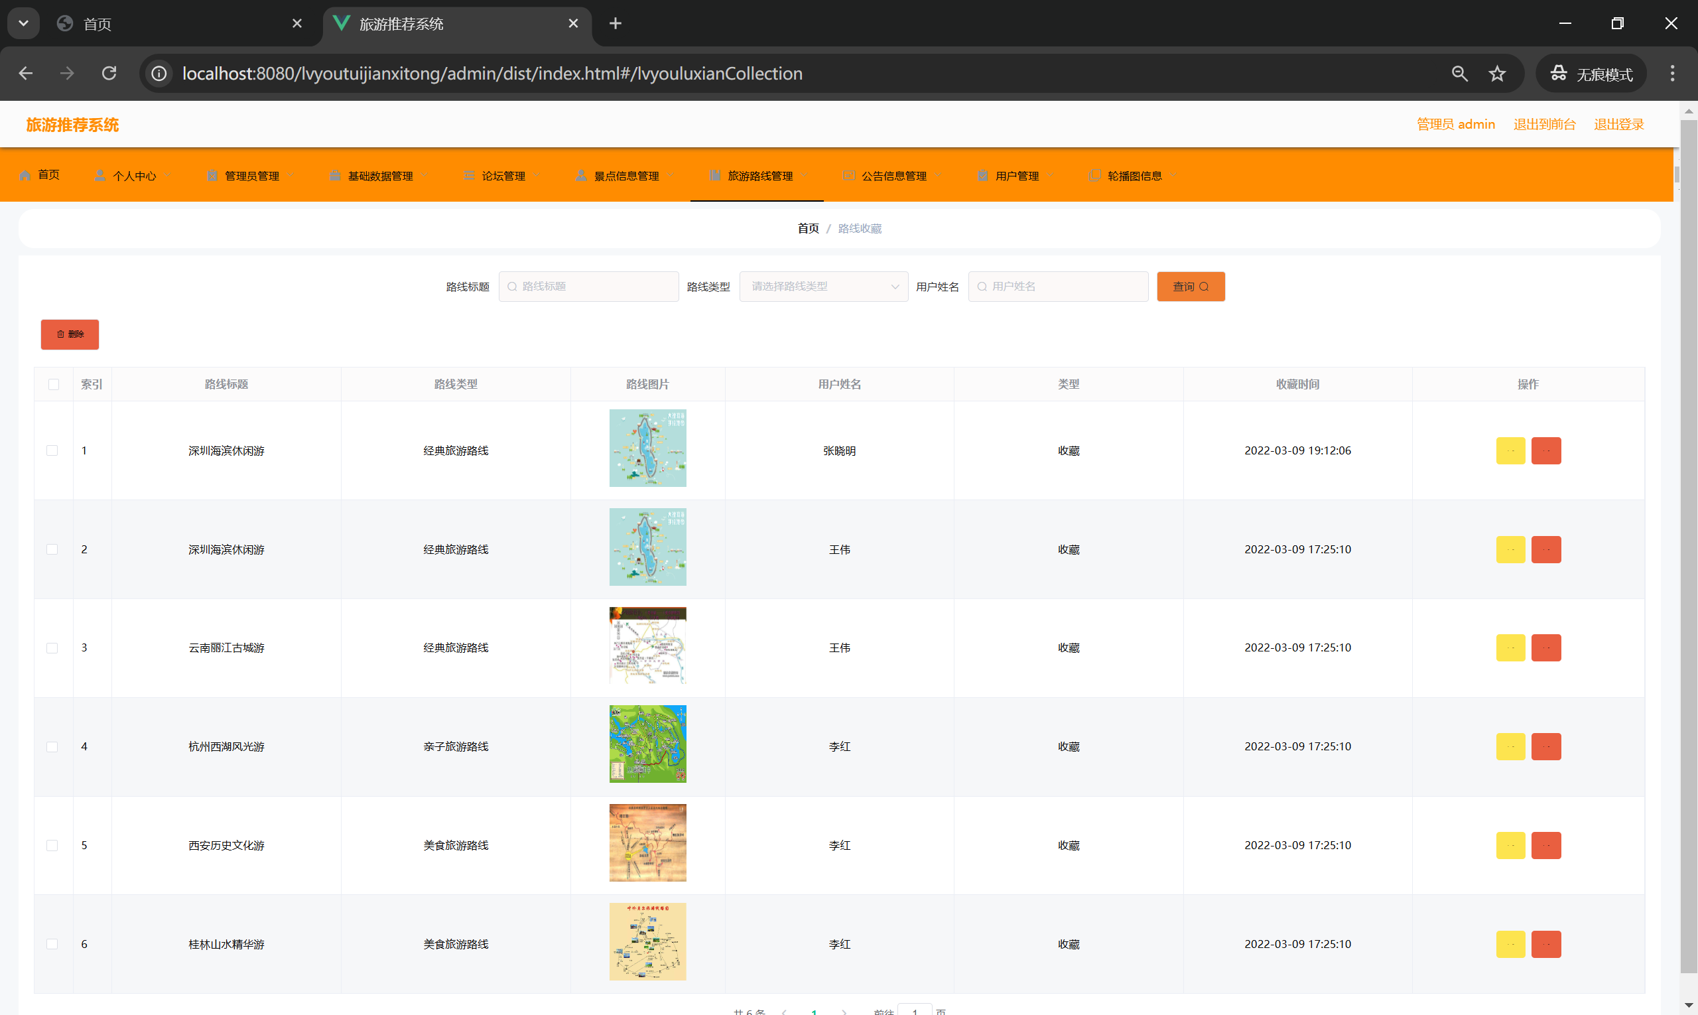Click the browser back arrow
This screenshot has height=1015, width=1698.
[x=26, y=73]
